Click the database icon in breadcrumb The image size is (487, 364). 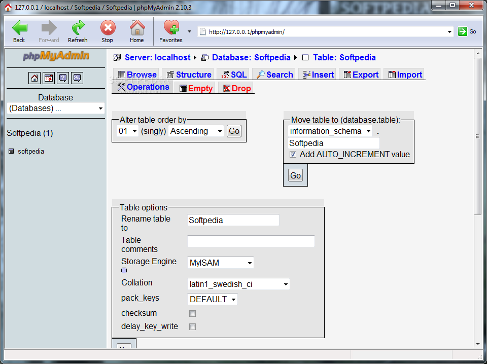coord(204,57)
